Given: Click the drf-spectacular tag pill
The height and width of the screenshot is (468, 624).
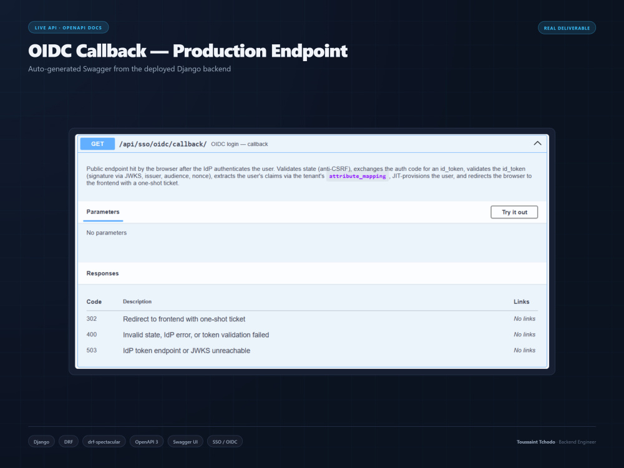Looking at the screenshot, I should pos(104,442).
